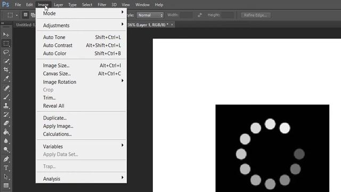
Task: Choose Auto Contrast
Action: click(x=82, y=45)
